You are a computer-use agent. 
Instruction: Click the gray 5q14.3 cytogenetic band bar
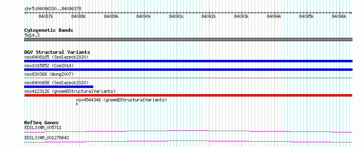pos(188,39)
